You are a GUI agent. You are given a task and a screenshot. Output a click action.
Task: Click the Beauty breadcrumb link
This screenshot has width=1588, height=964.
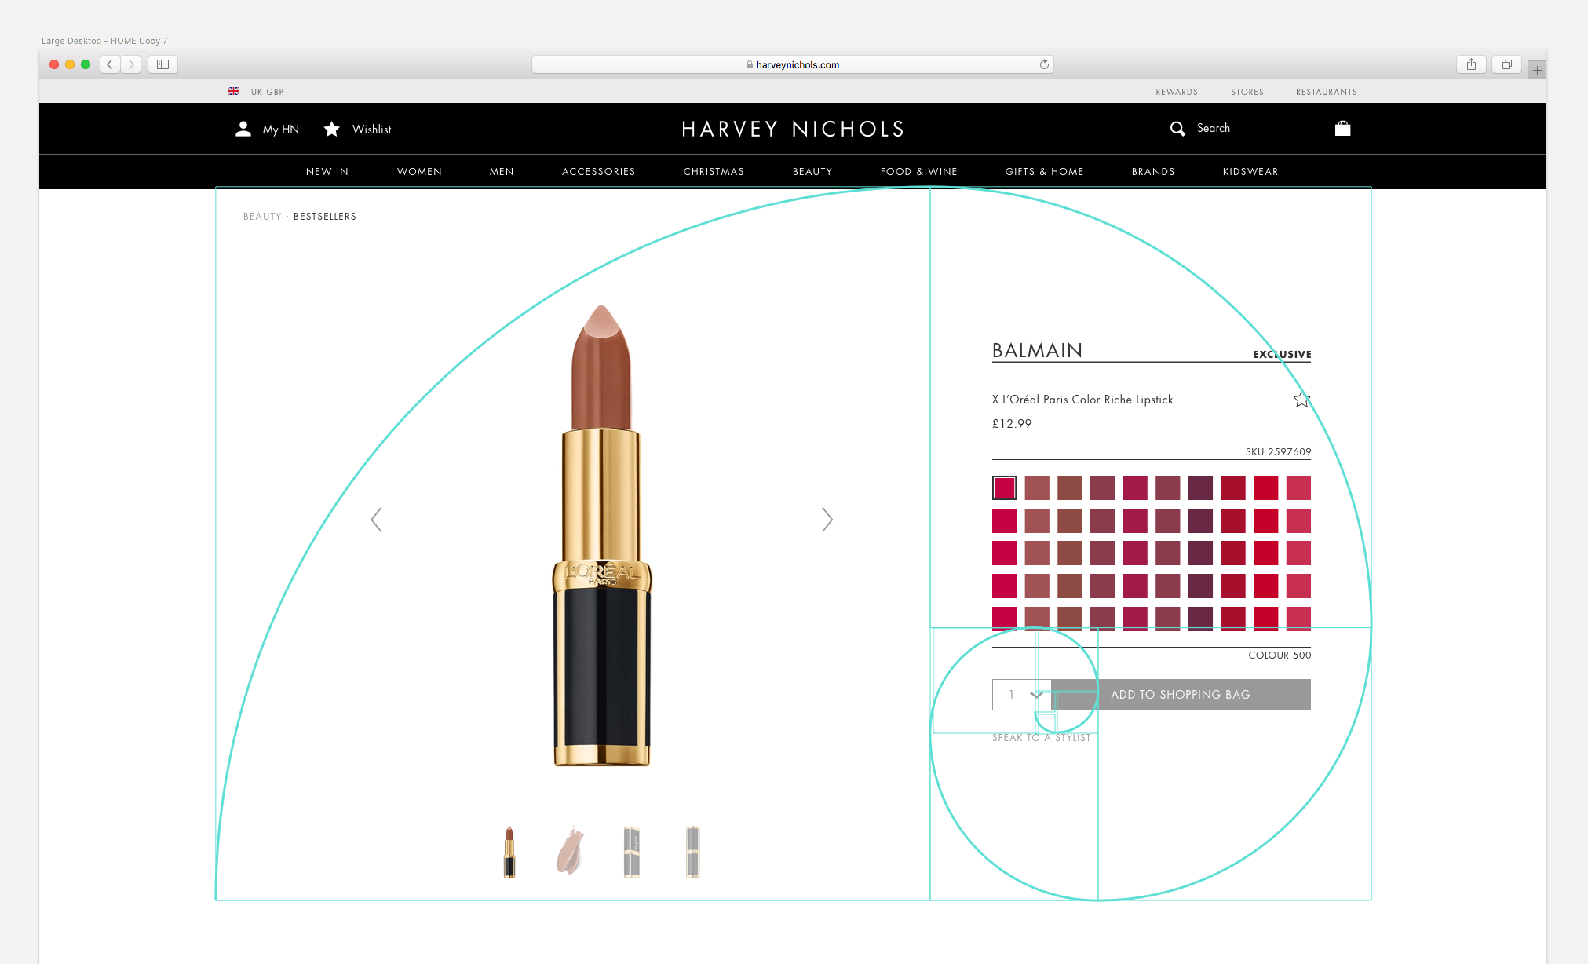coord(262,217)
